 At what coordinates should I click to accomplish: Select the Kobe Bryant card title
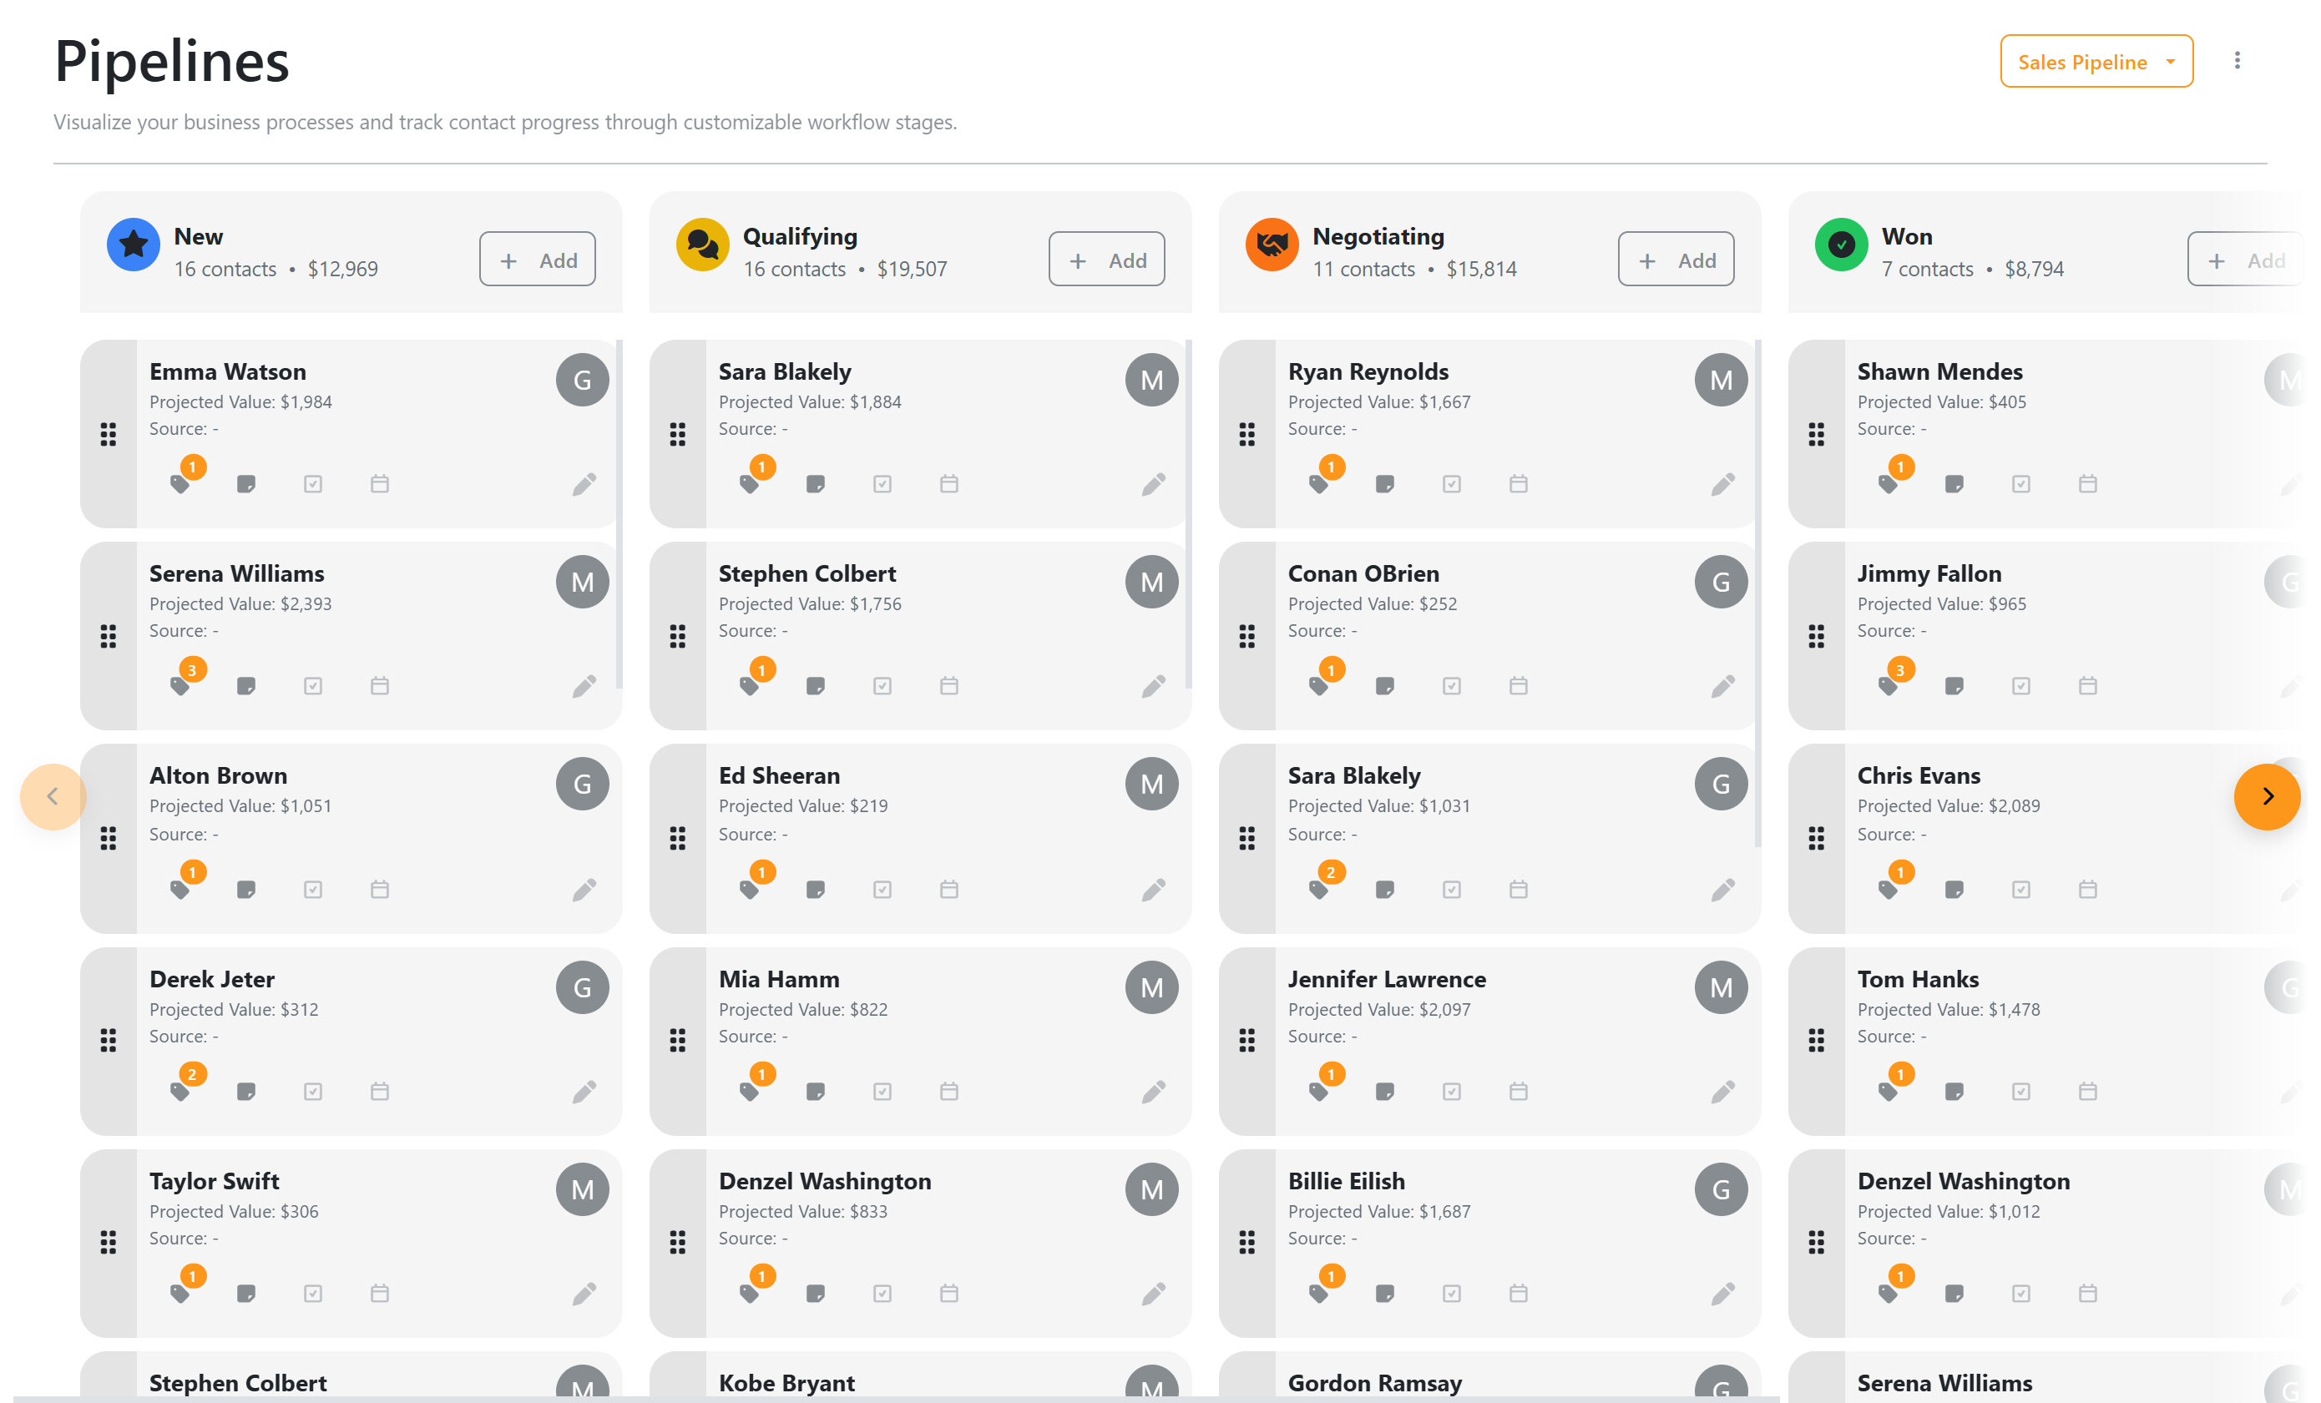pyautogui.click(x=786, y=1382)
